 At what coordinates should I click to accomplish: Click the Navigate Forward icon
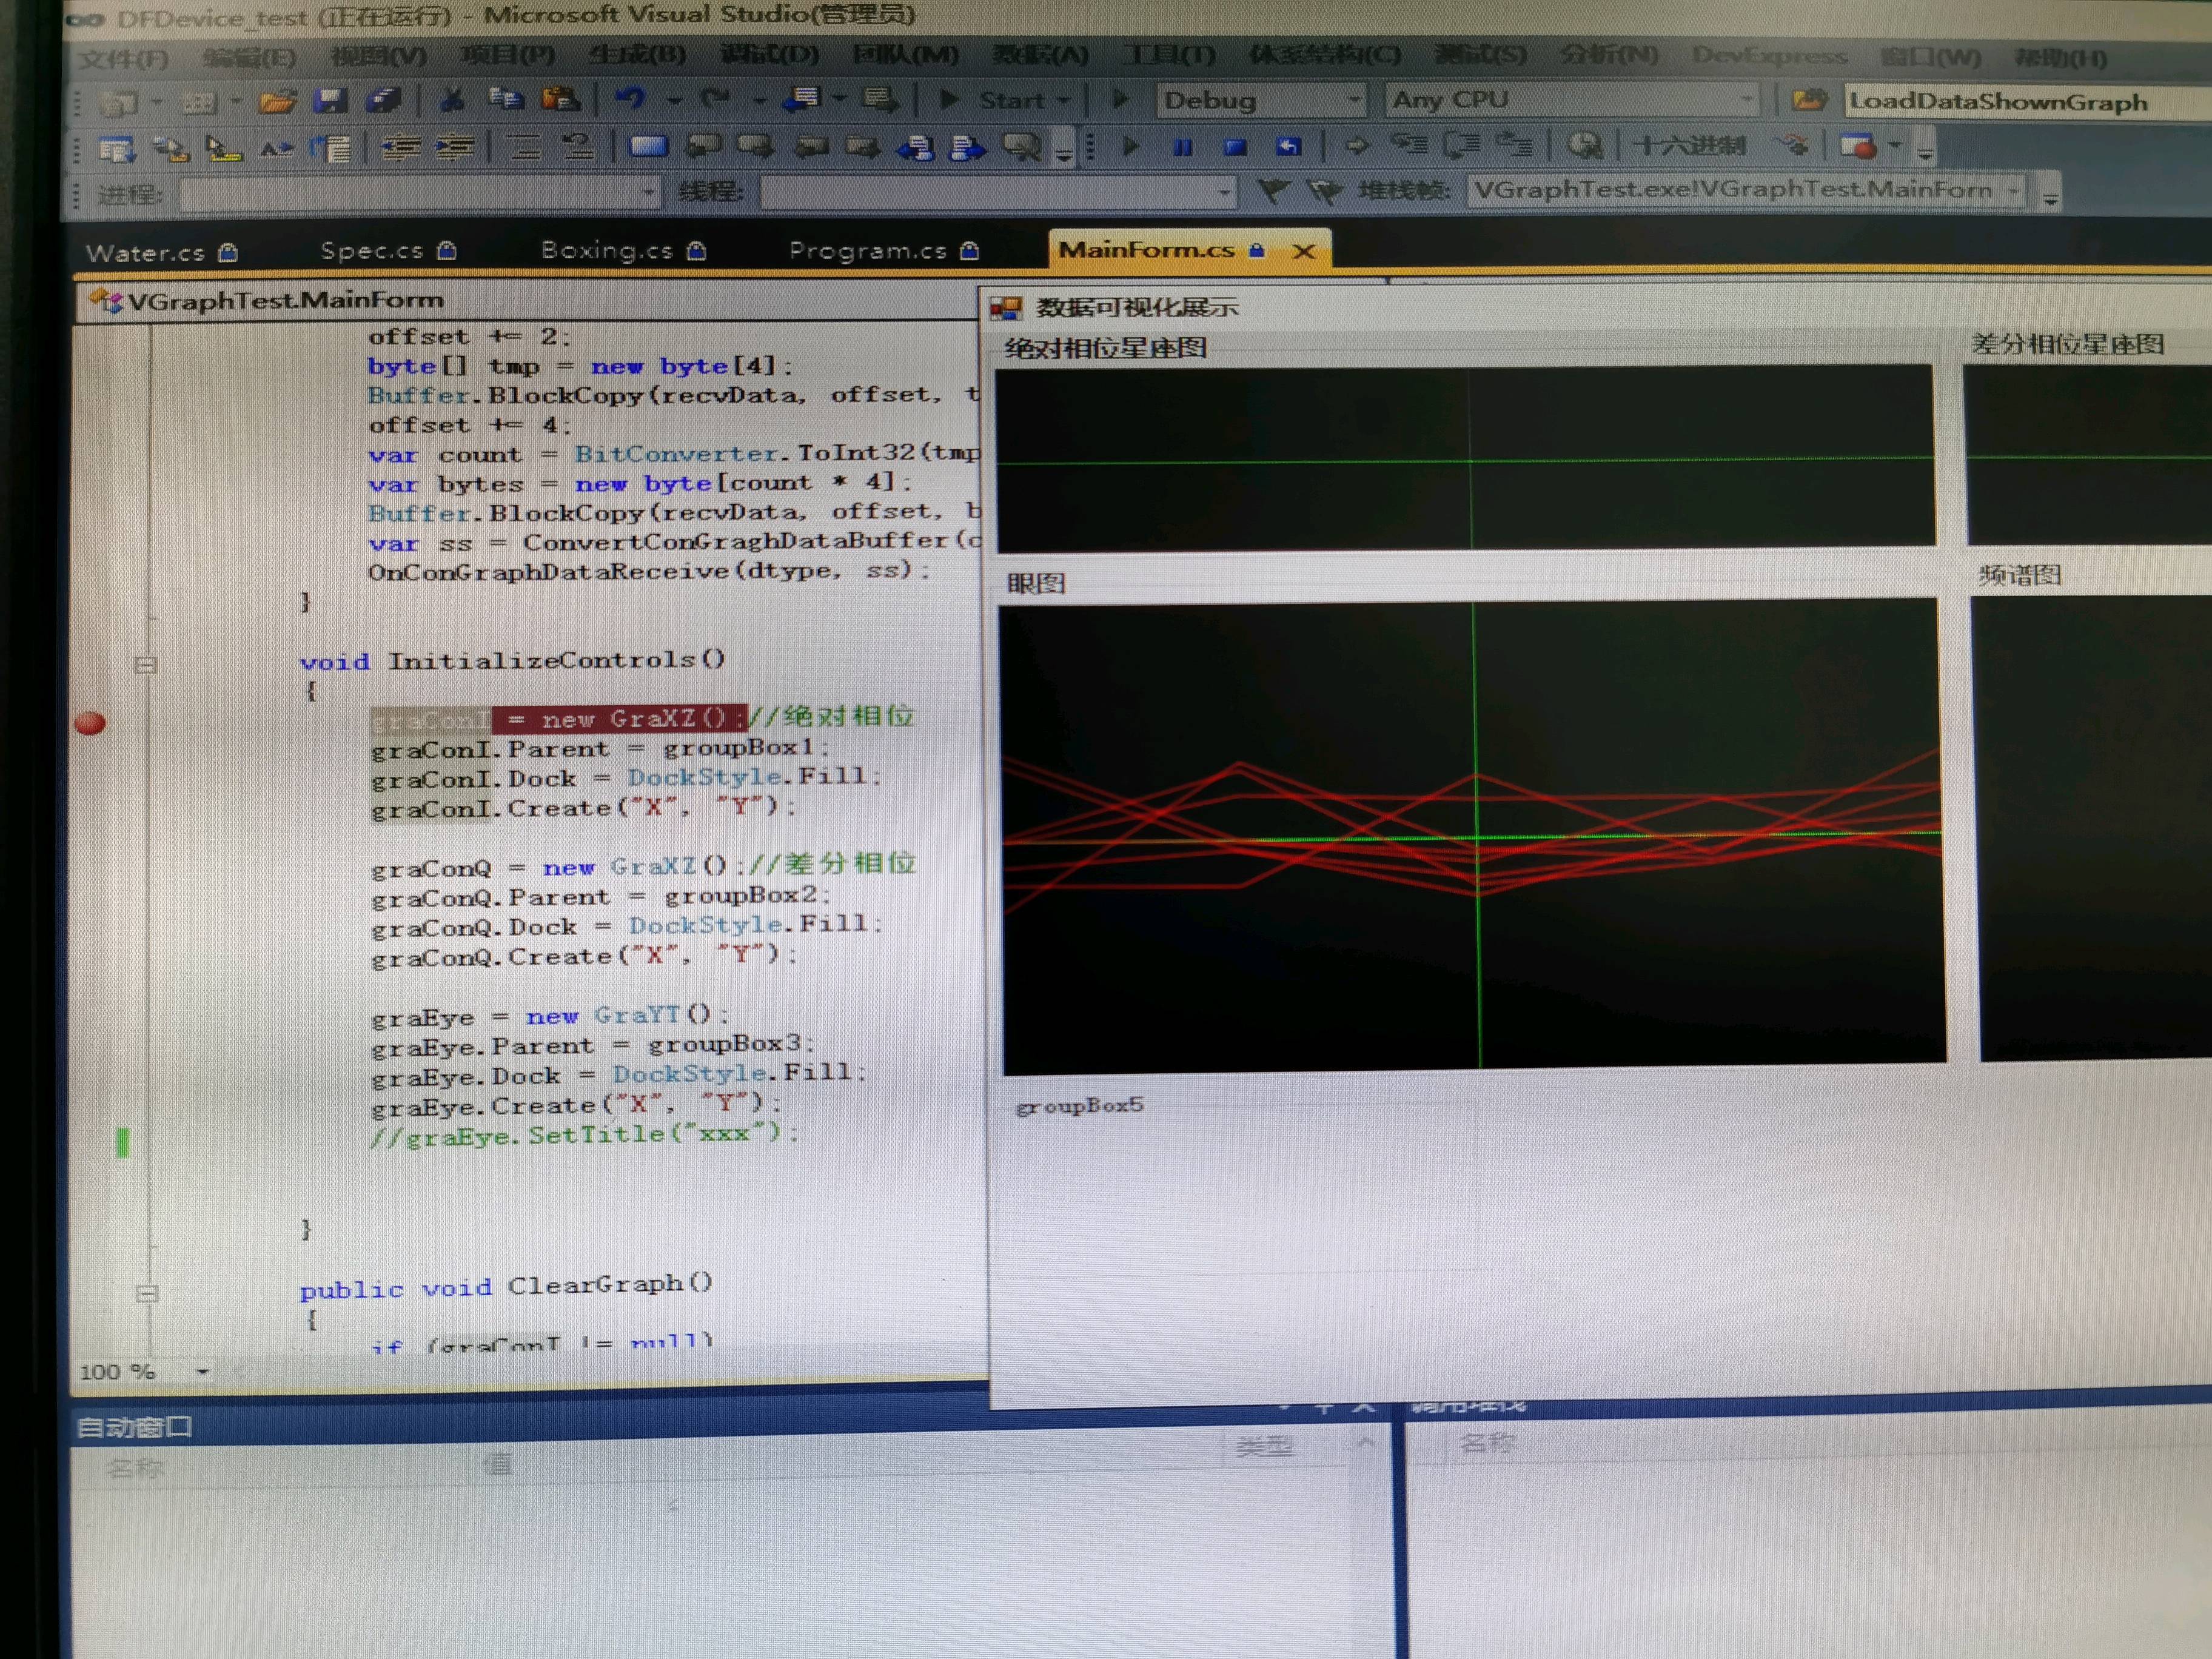(x=880, y=100)
